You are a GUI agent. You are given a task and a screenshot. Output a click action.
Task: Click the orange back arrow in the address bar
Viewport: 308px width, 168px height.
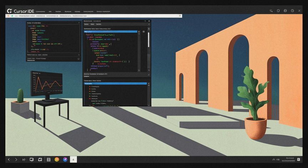click(8, 16)
